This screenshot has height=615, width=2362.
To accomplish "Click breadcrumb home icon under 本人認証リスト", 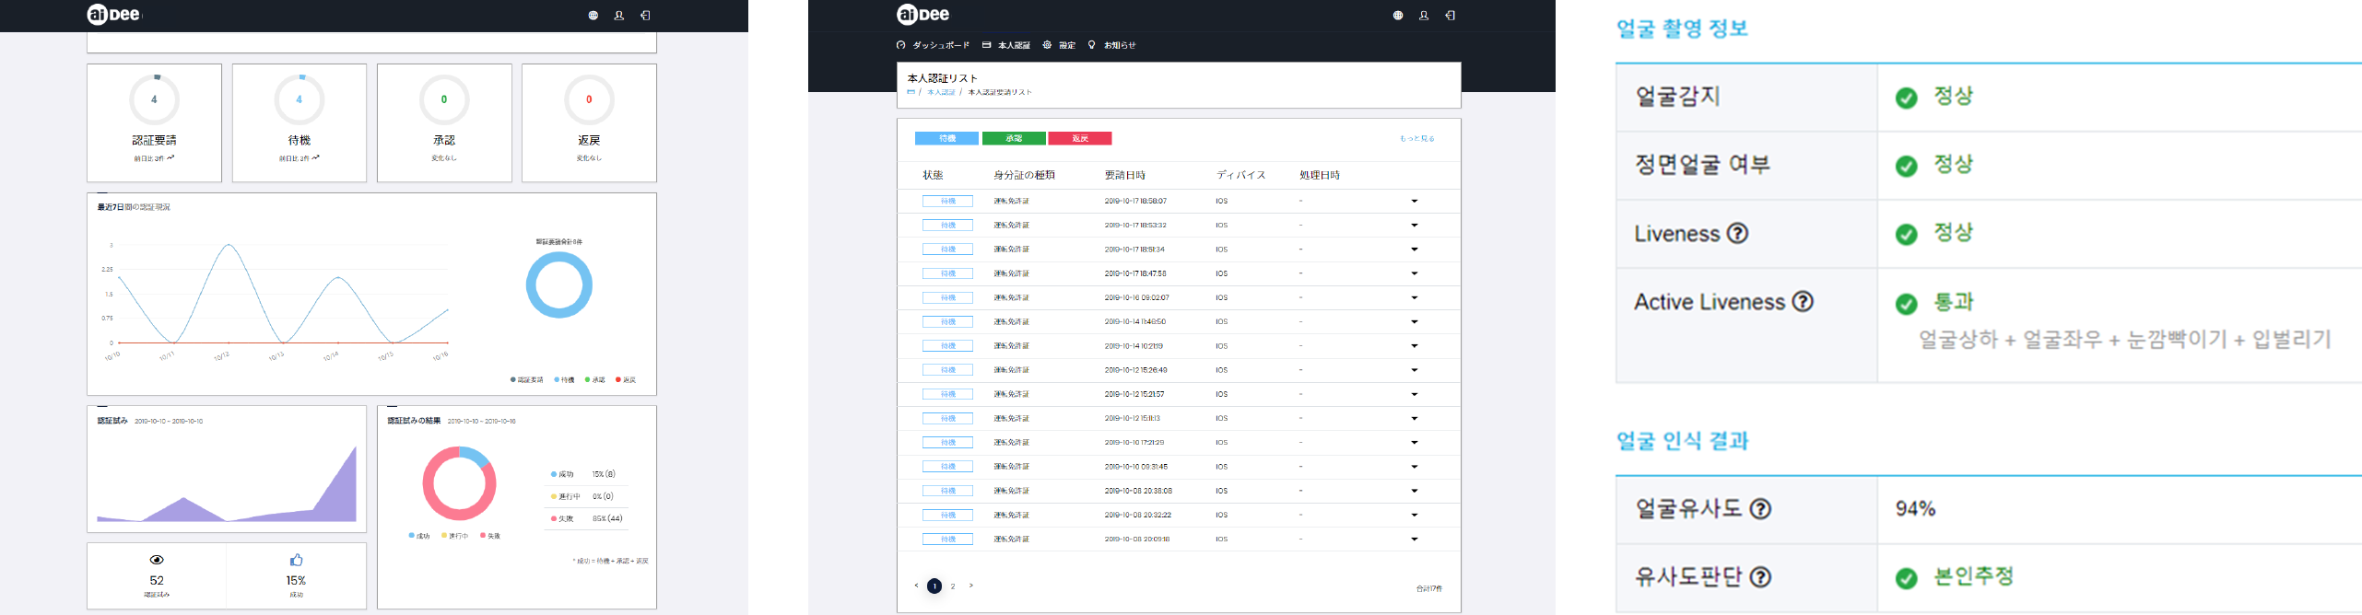I will [x=911, y=92].
